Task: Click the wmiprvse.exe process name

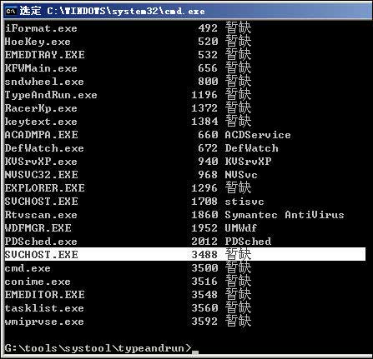Action: pyautogui.click(x=44, y=322)
